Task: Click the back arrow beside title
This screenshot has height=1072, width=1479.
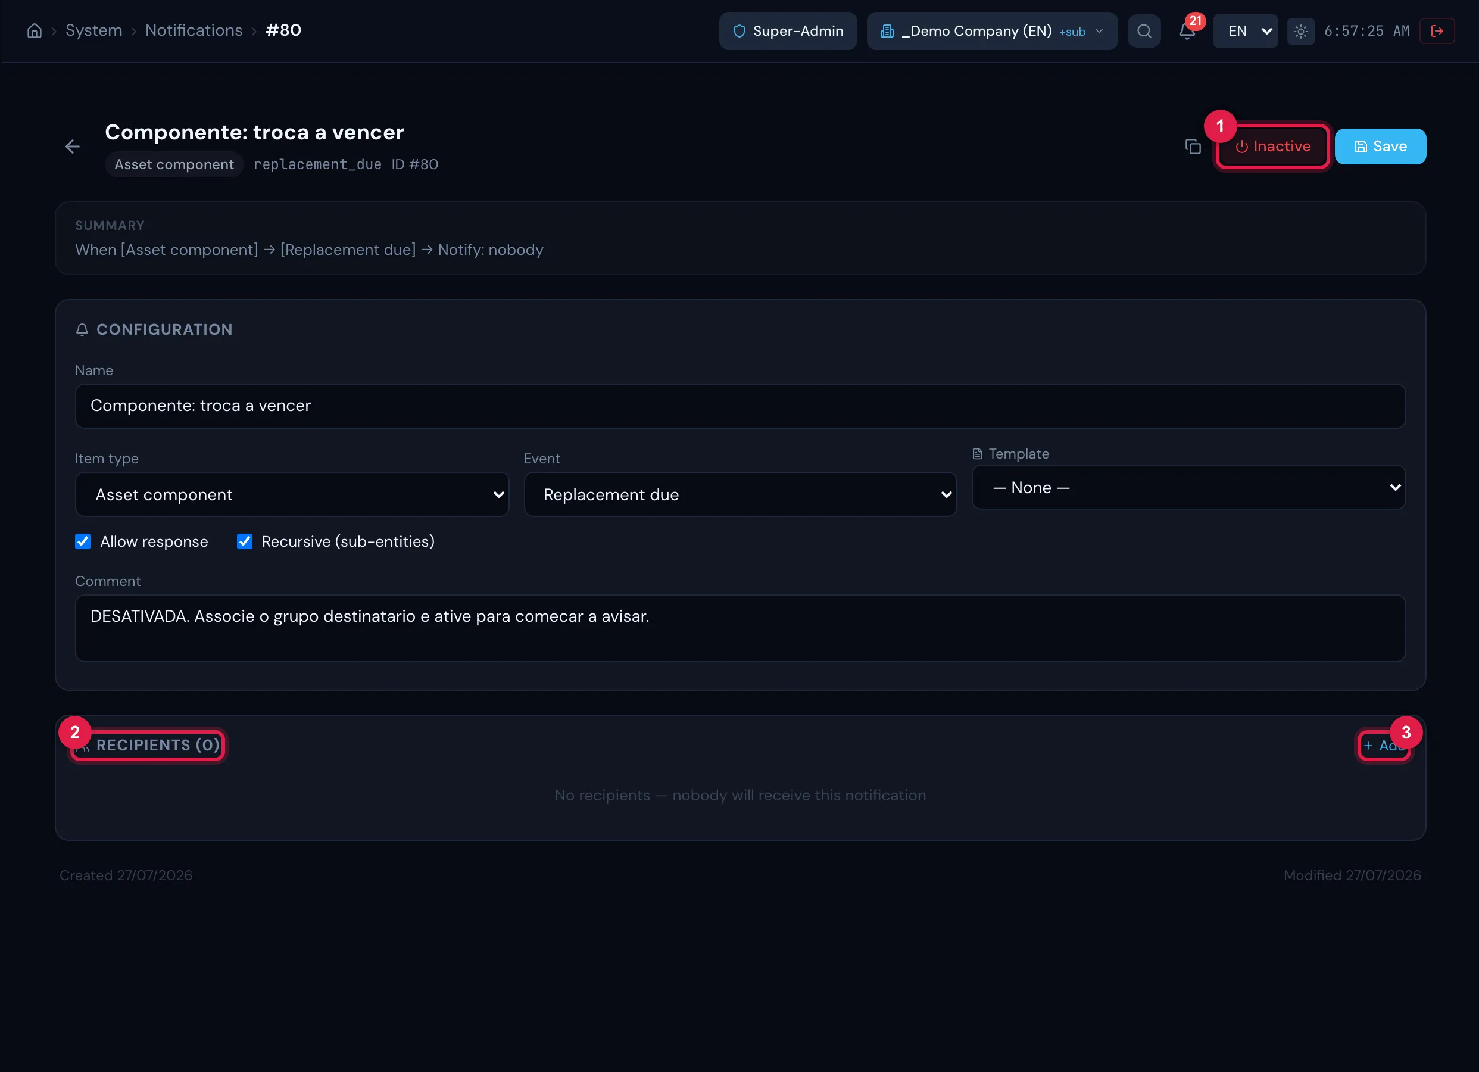Action: tap(73, 147)
